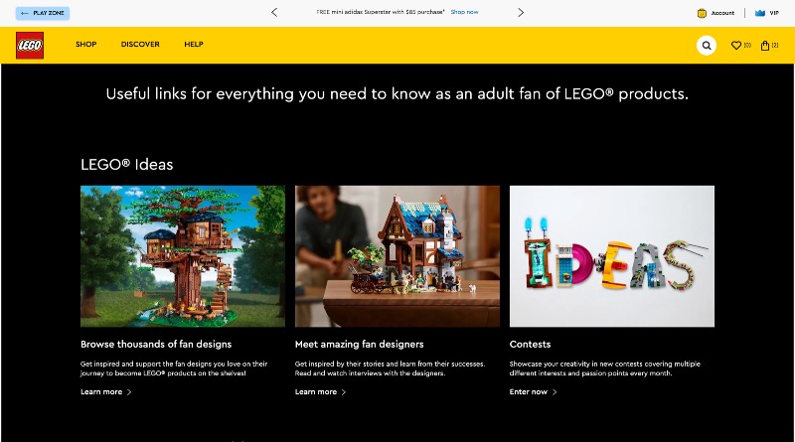Viewport: 795px width, 442px height.
Task: Click the 'Contests' heading
Action: (x=530, y=345)
